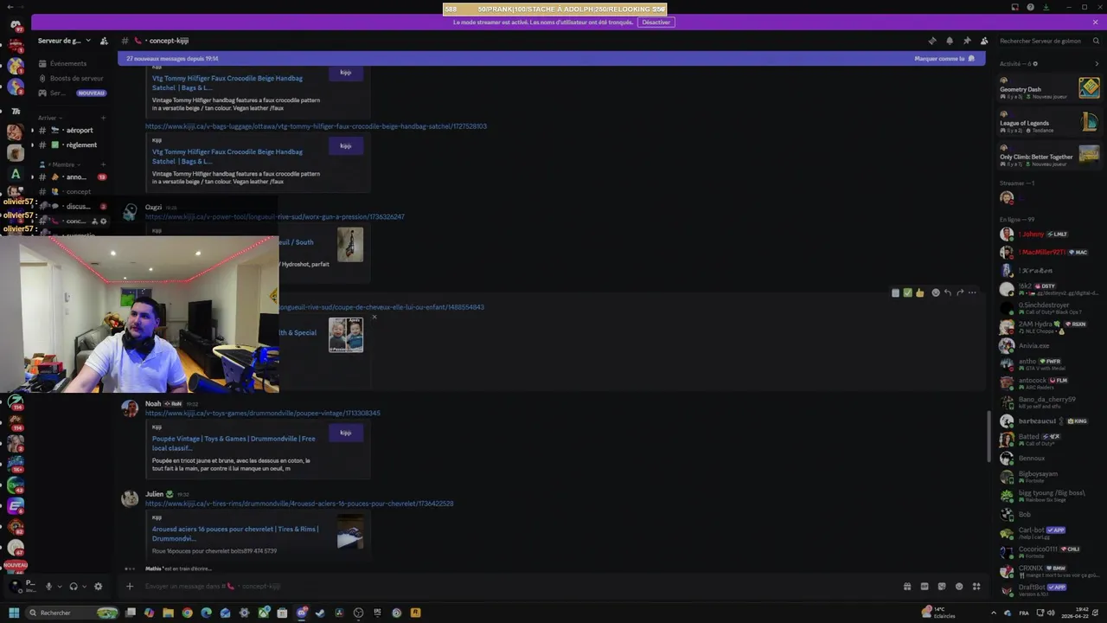This screenshot has height=623, width=1107.
Task: React with the thumbs up emoji
Action: [x=919, y=292]
